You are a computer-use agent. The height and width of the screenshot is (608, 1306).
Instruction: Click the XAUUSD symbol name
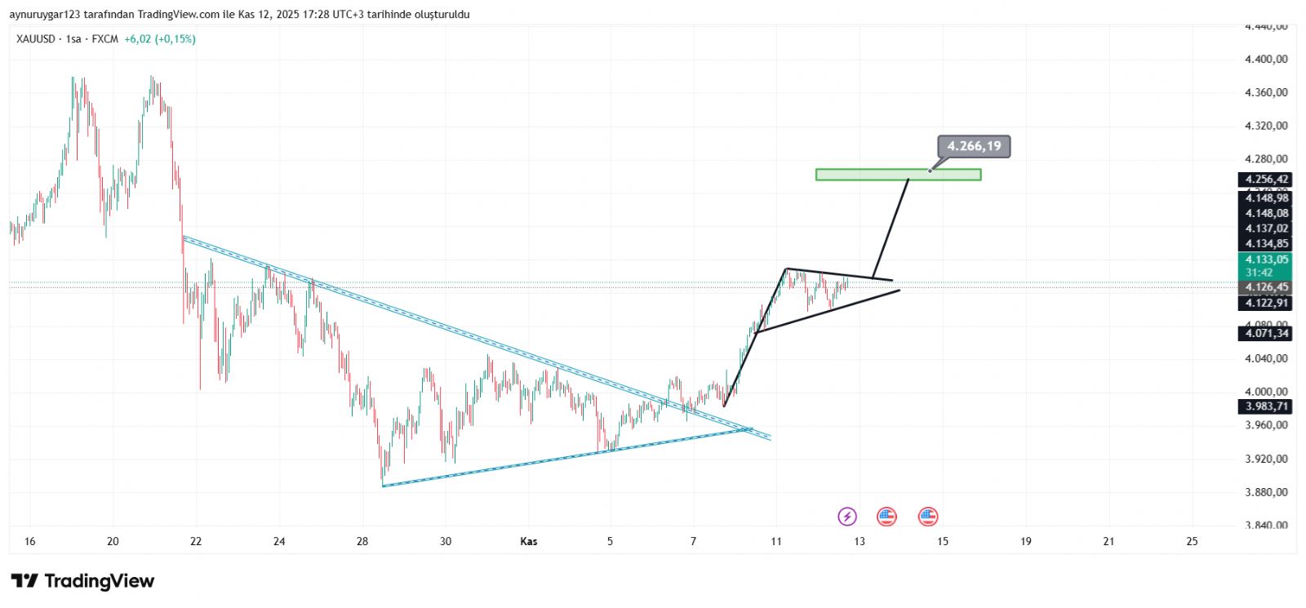[x=35, y=39]
